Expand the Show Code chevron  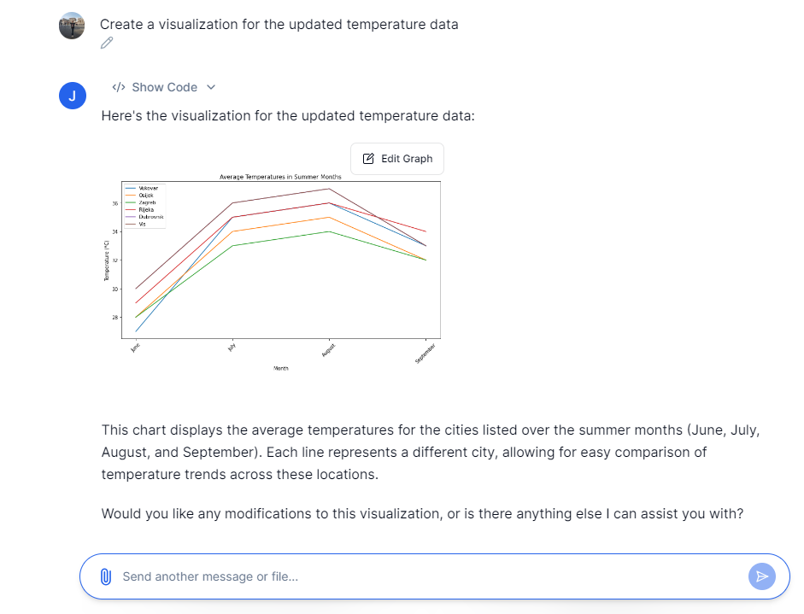(212, 87)
